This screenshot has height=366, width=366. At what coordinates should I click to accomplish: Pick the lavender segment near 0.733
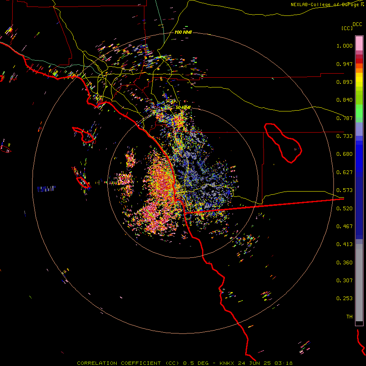coord(359,129)
